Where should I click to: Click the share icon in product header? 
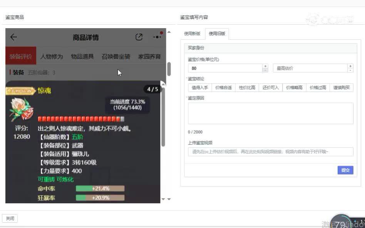[139, 37]
